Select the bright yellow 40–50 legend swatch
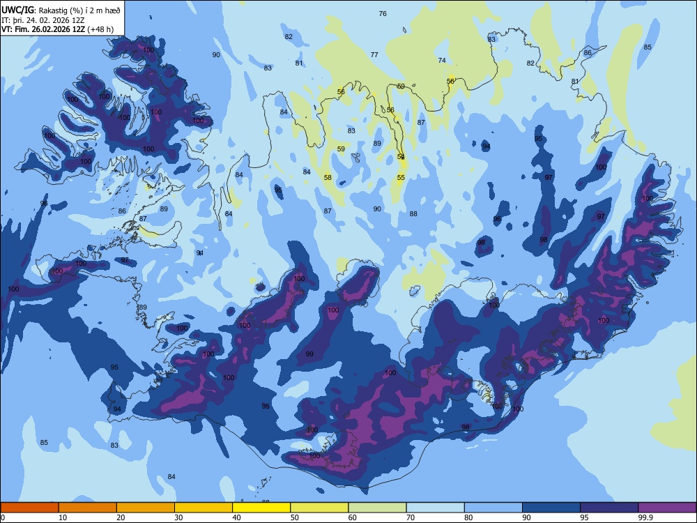Viewport: 697px width, 523px height. pos(261,508)
